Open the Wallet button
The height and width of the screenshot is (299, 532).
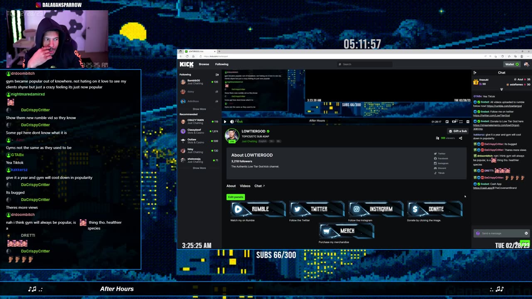click(x=512, y=64)
